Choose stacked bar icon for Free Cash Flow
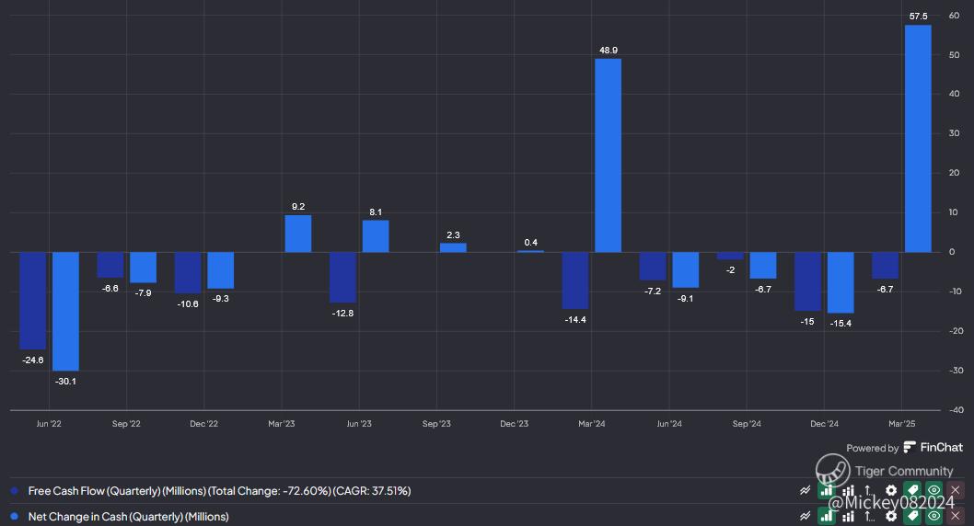974x526 pixels. tap(848, 491)
